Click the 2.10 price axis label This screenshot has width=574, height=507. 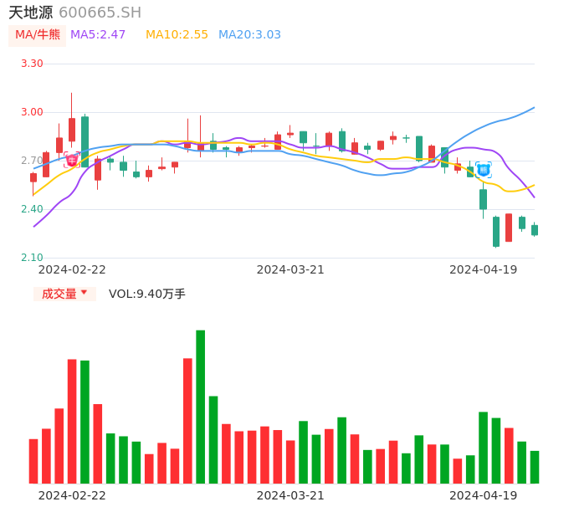32,258
